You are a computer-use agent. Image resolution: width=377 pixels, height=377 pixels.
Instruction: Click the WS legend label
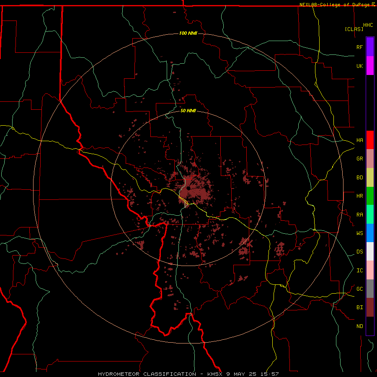pyautogui.click(x=359, y=233)
